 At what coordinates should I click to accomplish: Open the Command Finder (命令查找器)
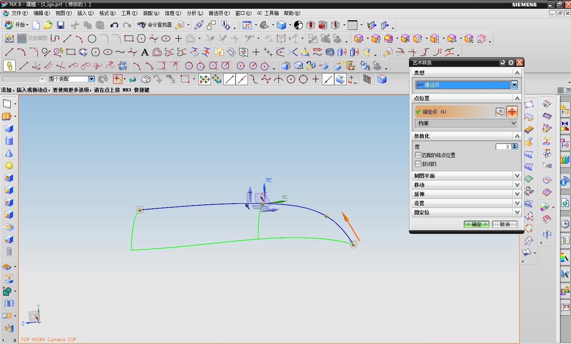click(155, 25)
